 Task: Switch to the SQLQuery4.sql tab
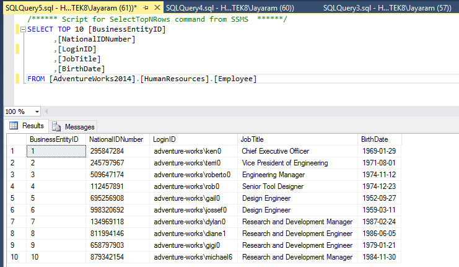coord(230,8)
